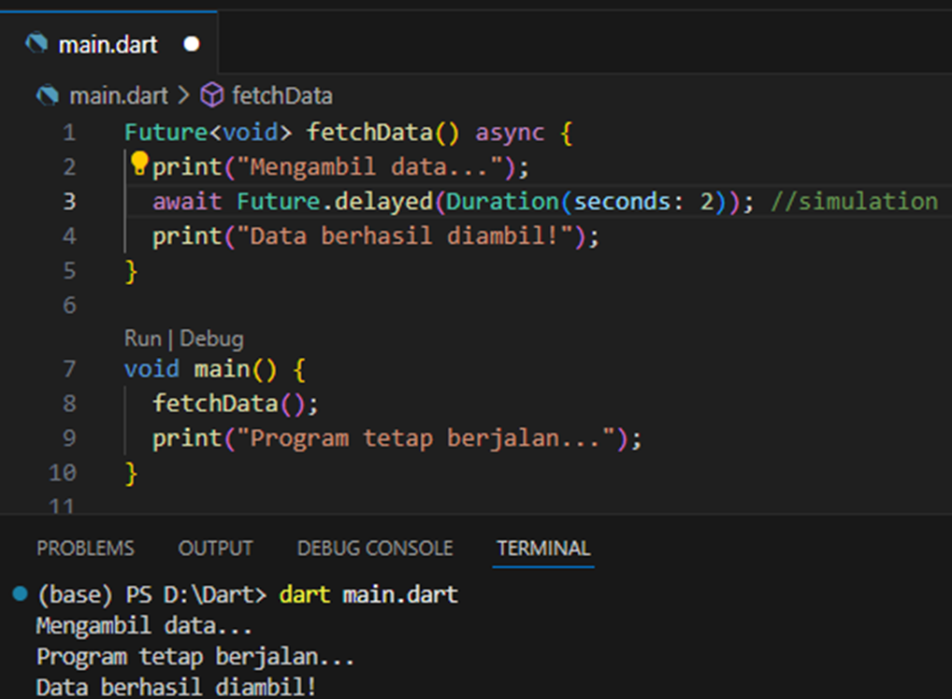The image size is (952, 699).
Task: Open the main.dart breadcrumb dropdown
Action: click(118, 95)
